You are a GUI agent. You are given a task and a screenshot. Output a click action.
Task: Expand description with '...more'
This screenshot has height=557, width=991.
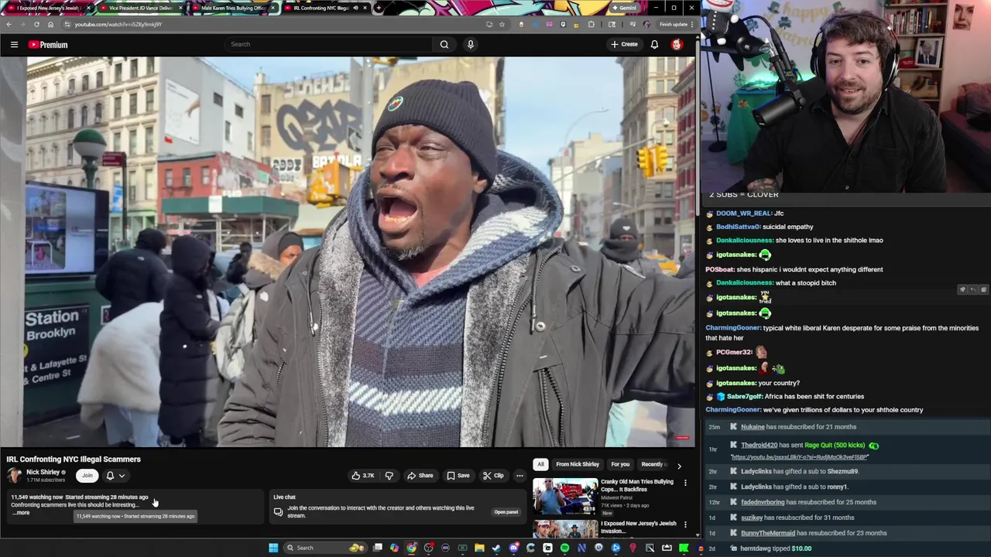coord(22,513)
